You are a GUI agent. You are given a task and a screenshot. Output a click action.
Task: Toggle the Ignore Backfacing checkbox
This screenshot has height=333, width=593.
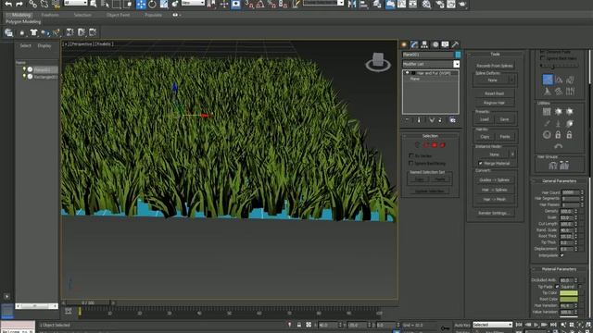pos(411,163)
